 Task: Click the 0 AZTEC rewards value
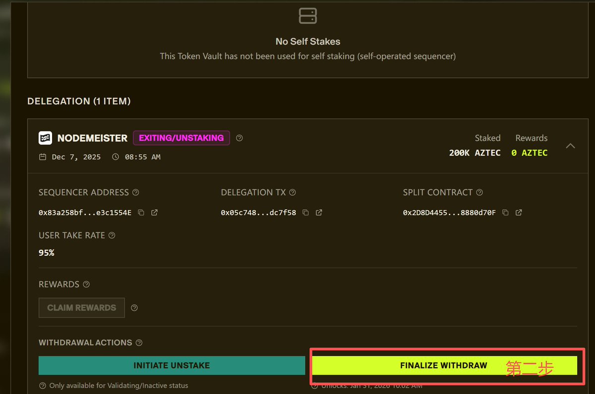tap(530, 153)
